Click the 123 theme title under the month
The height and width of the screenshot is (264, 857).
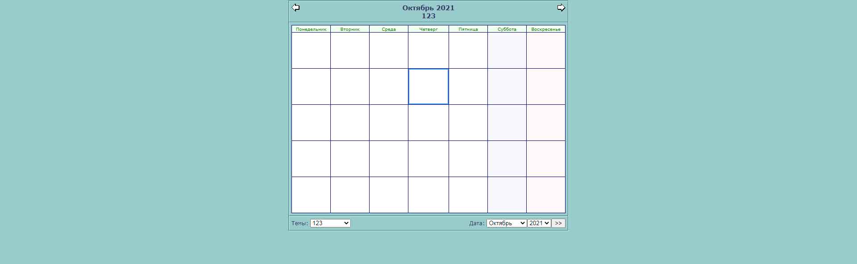tap(428, 16)
